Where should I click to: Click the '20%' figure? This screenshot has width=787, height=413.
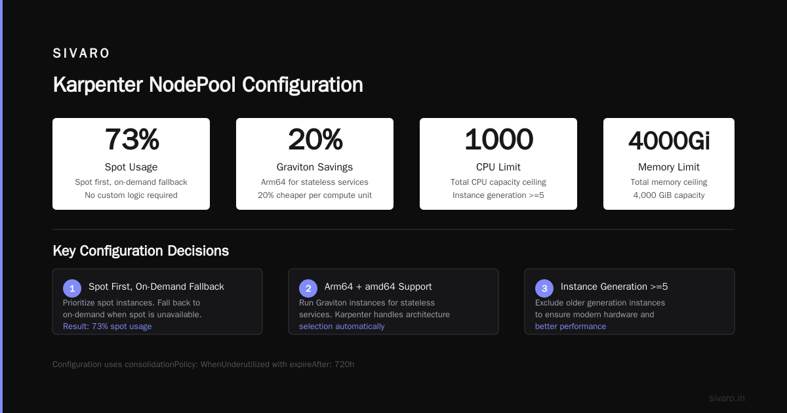click(x=315, y=140)
